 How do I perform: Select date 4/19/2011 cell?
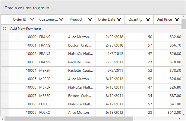[x=110, y=104]
